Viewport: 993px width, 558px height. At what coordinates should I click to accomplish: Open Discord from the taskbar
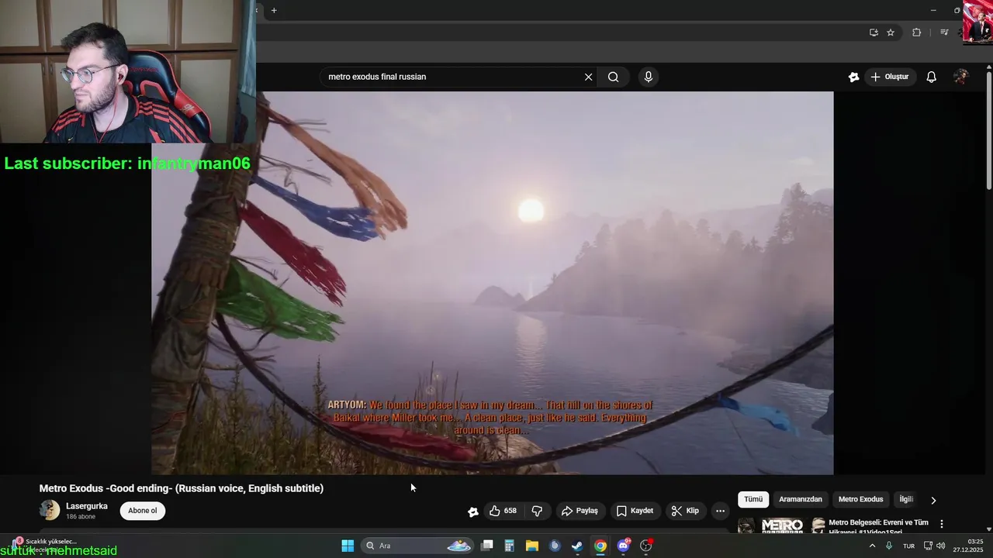623,546
